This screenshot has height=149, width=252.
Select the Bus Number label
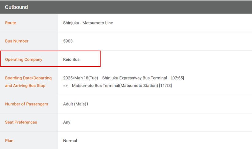[x=17, y=41]
